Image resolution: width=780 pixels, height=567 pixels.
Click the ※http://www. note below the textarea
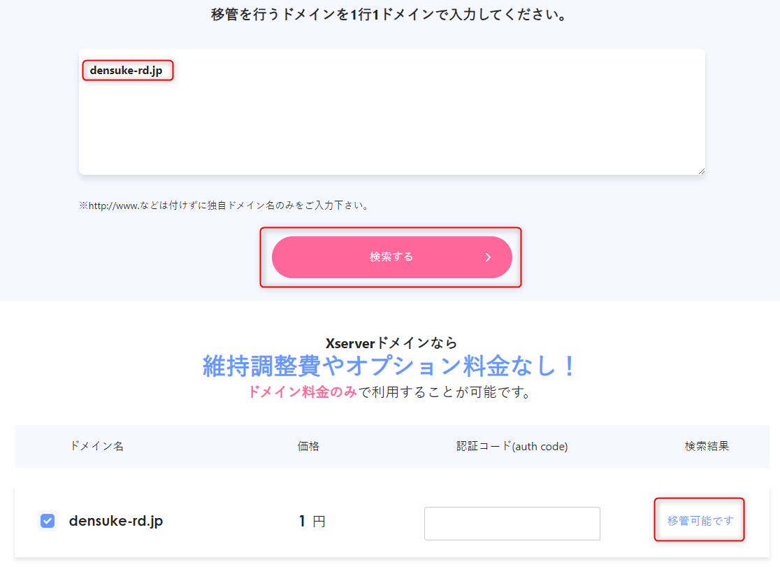point(224,206)
